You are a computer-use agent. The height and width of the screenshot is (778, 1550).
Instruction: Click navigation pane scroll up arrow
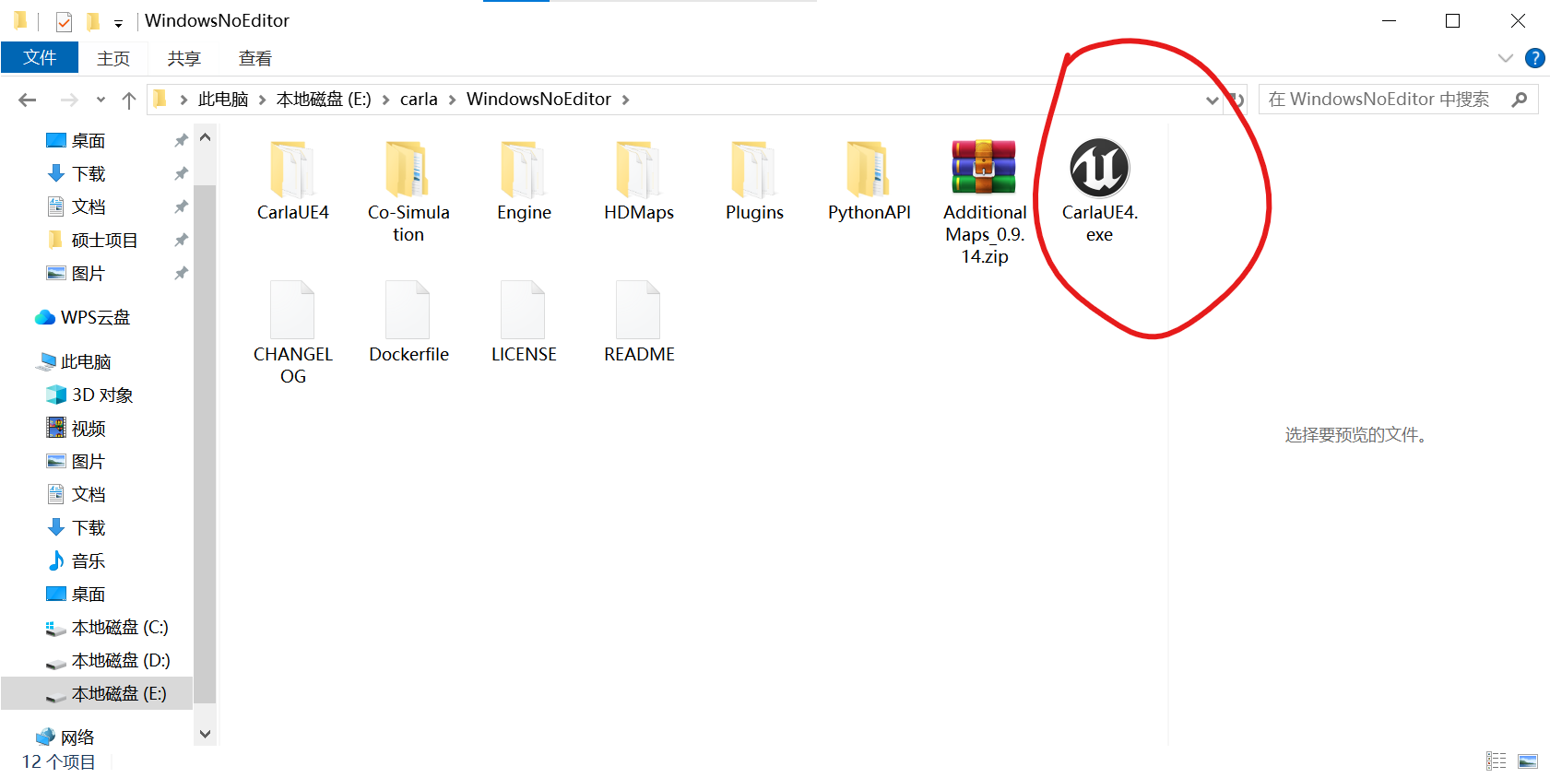[206, 137]
